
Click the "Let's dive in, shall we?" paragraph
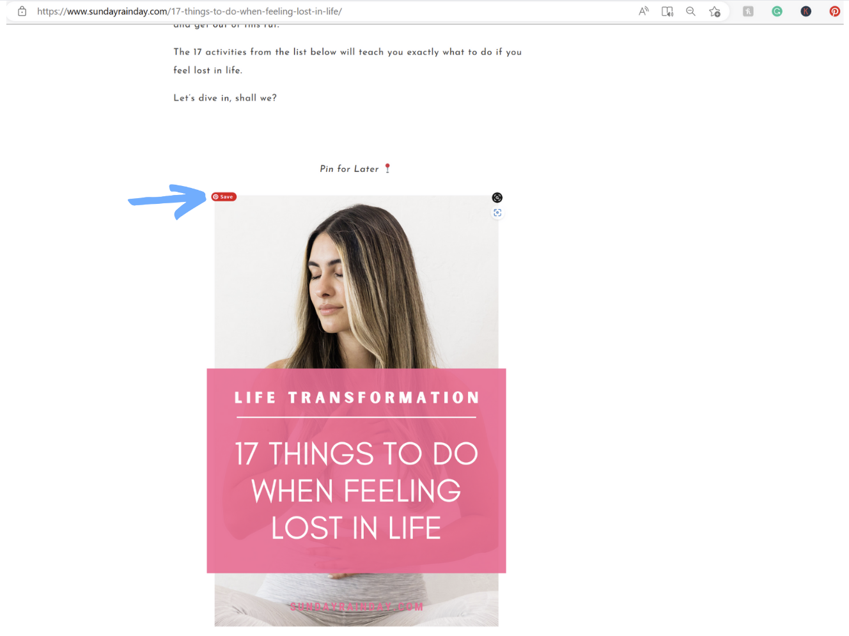pos(225,98)
